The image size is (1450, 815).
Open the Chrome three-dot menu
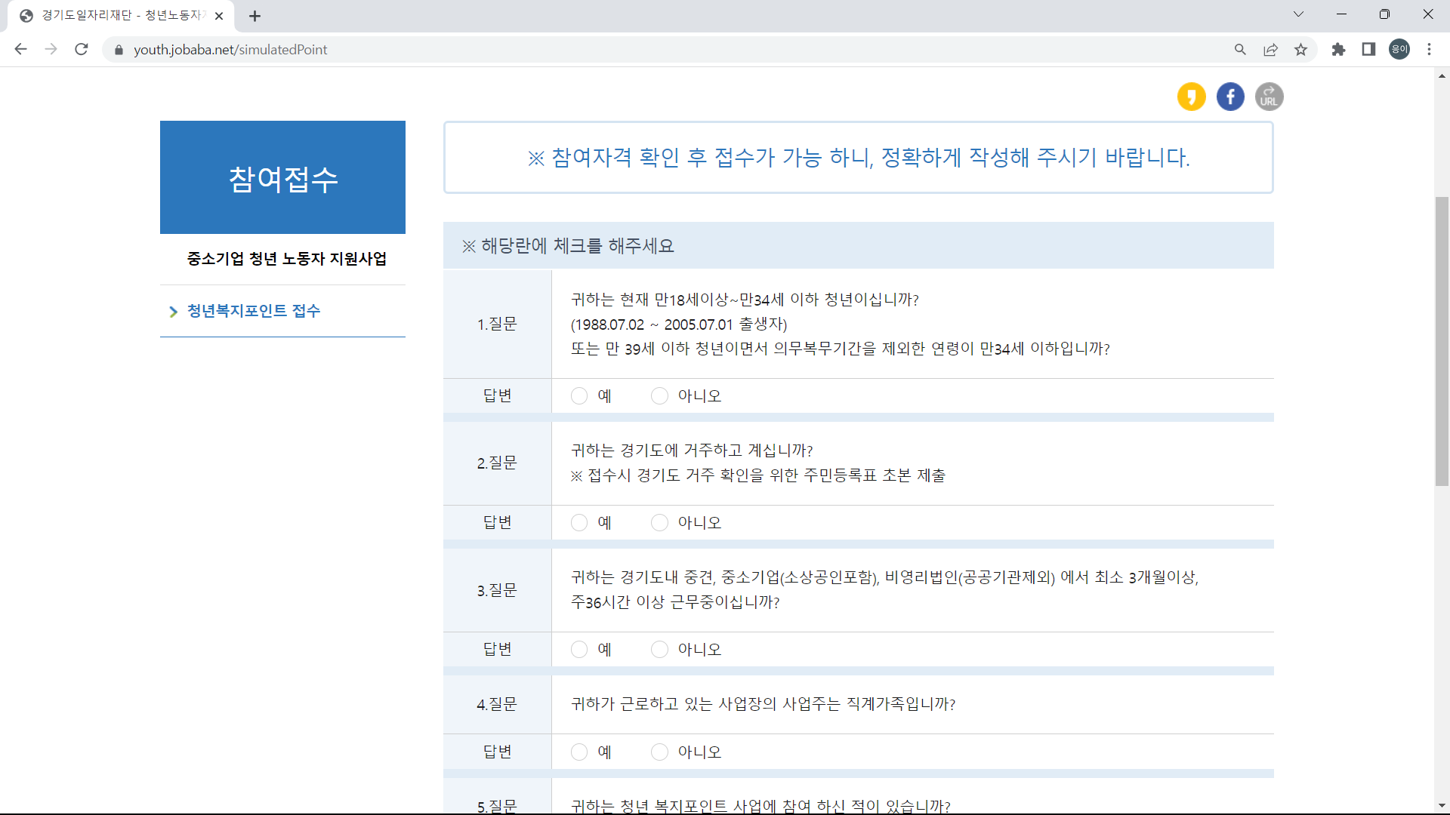1430,49
